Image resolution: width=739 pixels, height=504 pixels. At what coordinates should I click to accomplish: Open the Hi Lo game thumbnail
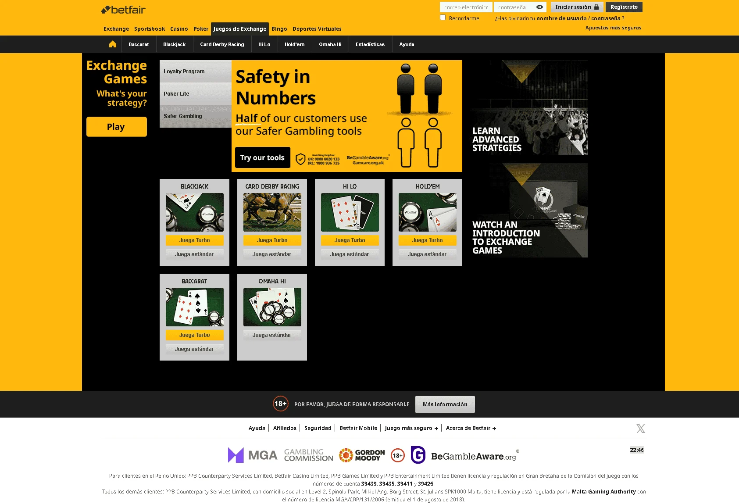coord(350,212)
